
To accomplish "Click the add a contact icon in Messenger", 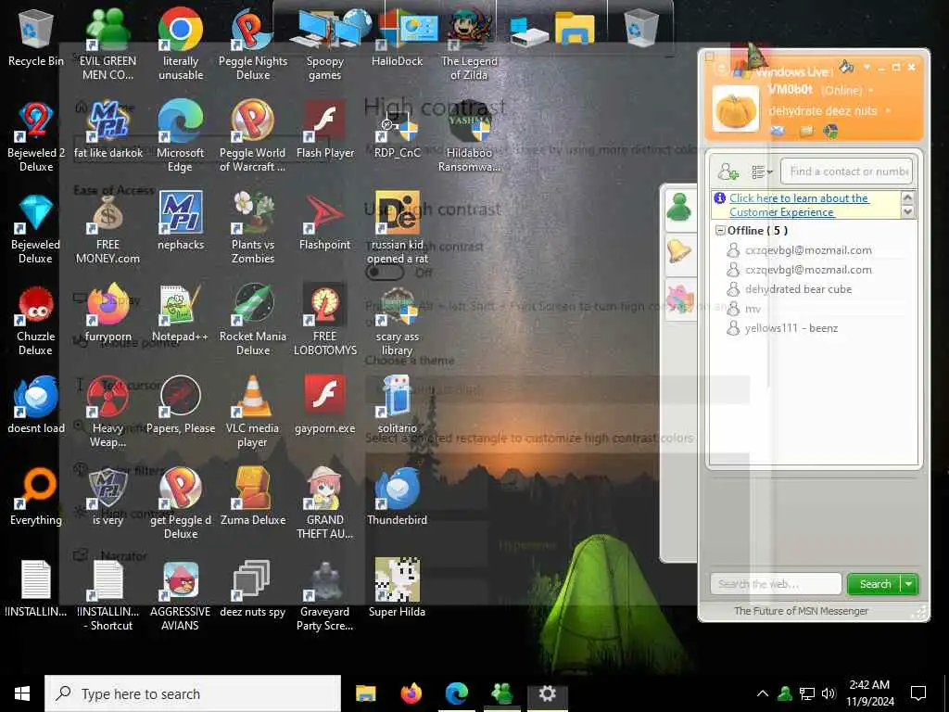I will click(x=728, y=172).
